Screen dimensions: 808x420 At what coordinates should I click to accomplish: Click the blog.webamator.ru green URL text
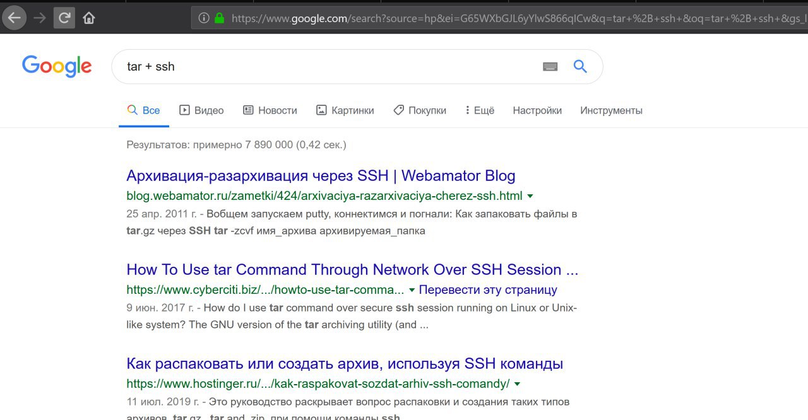click(324, 195)
